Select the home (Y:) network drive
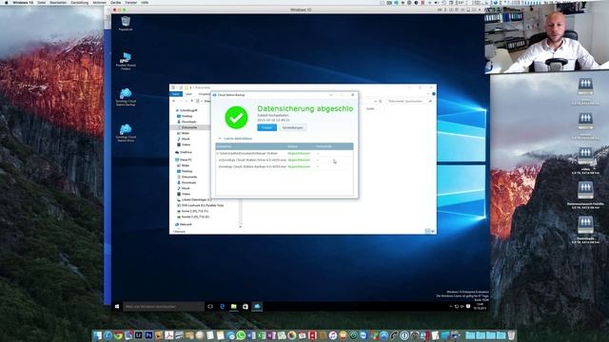The height and width of the screenshot is (342, 609). pos(194,211)
